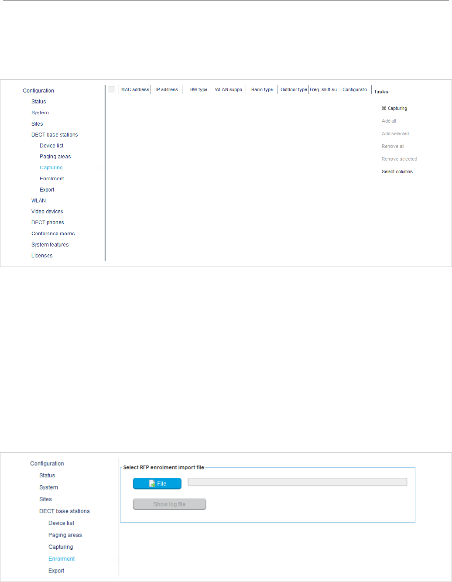Viewport: 452px width, 582px height.
Task: Click the lower Configuration heading
Action: pyautogui.click(x=47, y=463)
